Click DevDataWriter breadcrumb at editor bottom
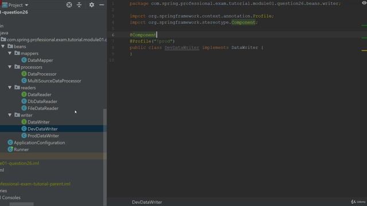The image size is (367, 206). (147, 202)
